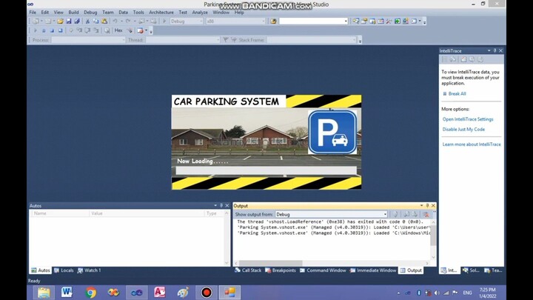Open the IntelliTrace window options dropdown arrow
Image resolution: width=533 pixels, height=300 pixels.
coord(488,50)
